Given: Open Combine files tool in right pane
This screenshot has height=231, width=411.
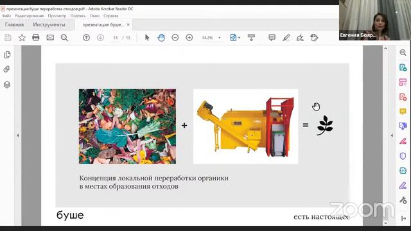Looking at the screenshot, I should coord(403,126).
